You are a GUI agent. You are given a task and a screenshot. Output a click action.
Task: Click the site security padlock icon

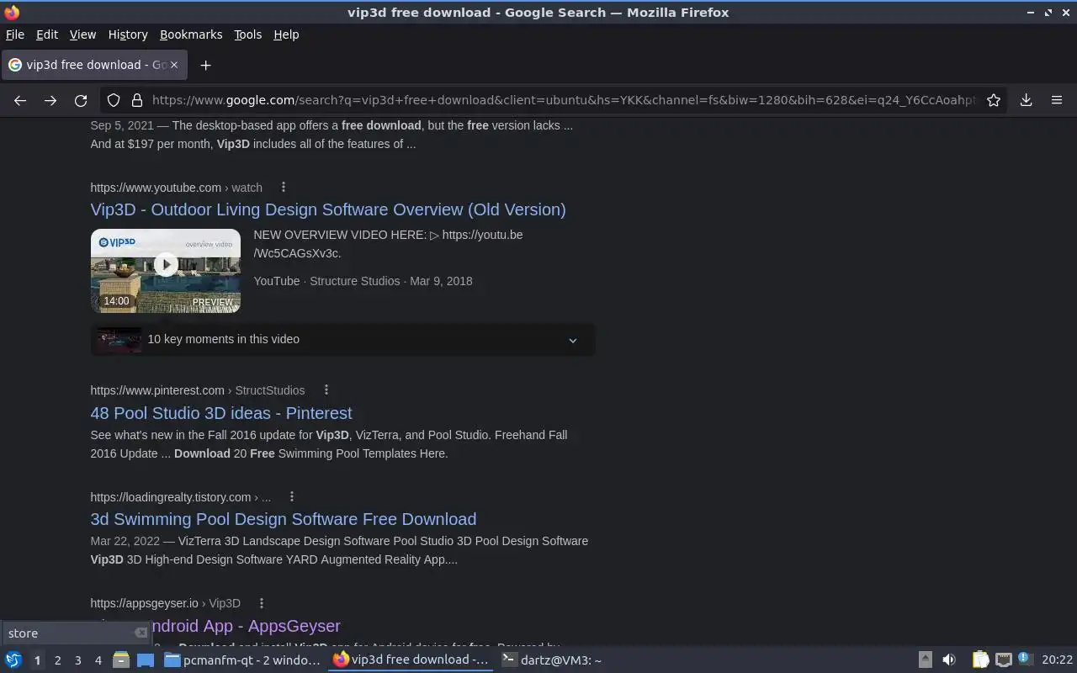coord(137,100)
